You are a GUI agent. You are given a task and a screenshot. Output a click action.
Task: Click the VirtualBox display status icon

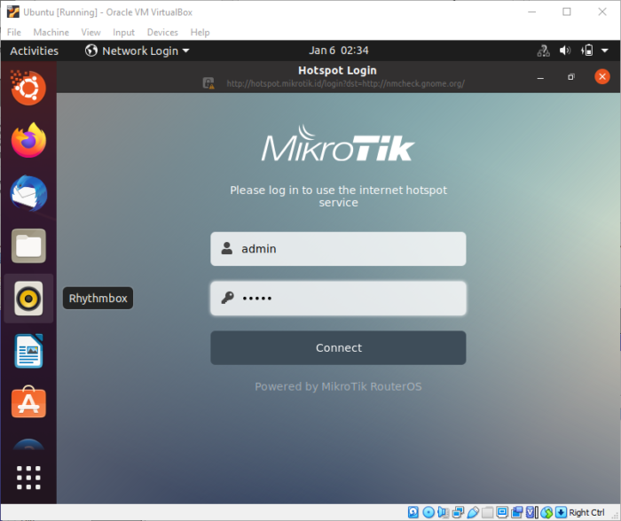(x=502, y=512)
